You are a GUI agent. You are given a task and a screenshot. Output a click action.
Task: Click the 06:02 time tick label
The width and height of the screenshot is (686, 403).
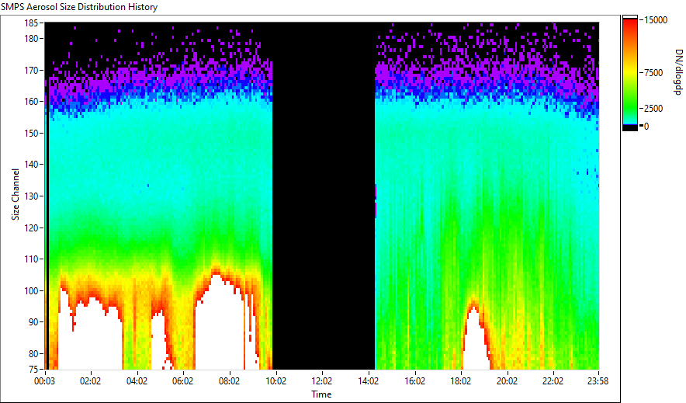click(x=183, y=381)
